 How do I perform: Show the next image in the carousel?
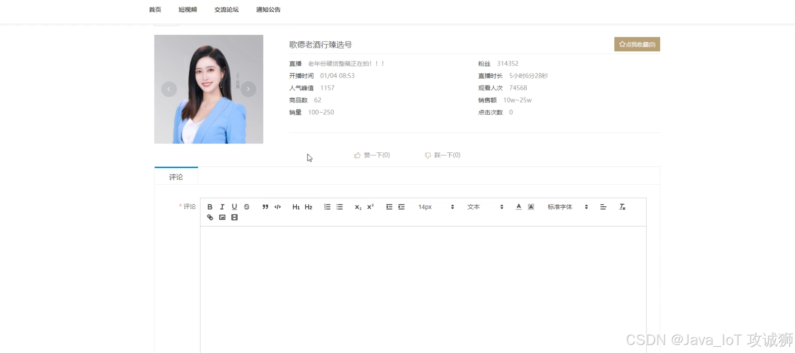coord(248,89)
